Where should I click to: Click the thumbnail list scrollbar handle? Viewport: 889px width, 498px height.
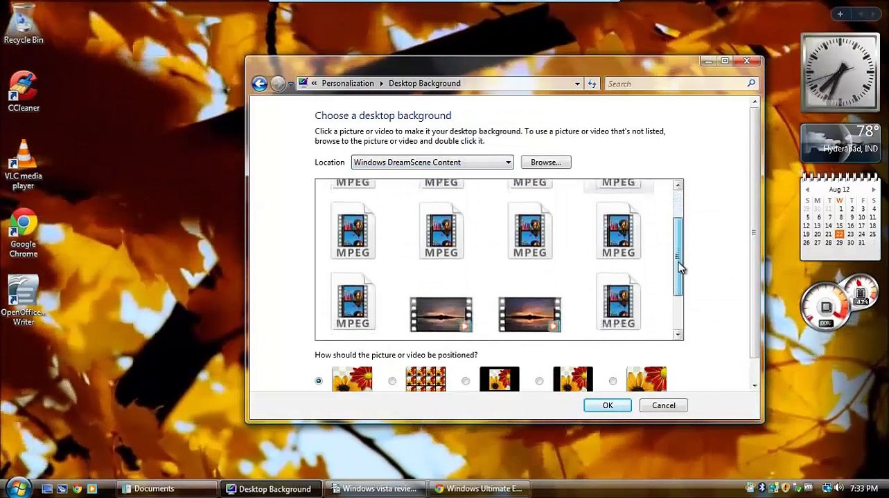pyautogui.click(x=678, y=257)
